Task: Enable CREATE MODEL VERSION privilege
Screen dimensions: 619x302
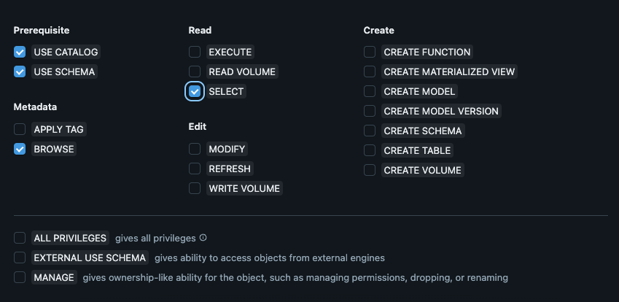Action: coord(370,112)
